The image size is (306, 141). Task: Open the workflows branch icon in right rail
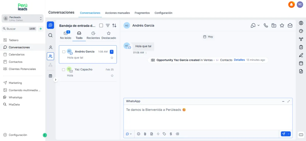(x=301, y=39)
